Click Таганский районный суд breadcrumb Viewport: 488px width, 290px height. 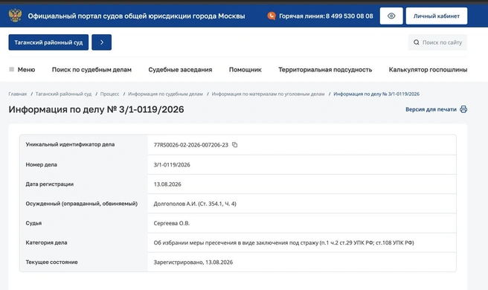(x=63, y=94)
